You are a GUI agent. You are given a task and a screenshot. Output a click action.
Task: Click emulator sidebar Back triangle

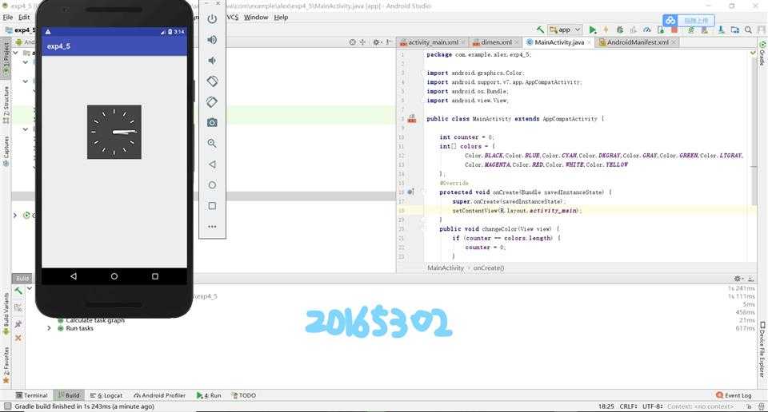[x=212, y=164]
